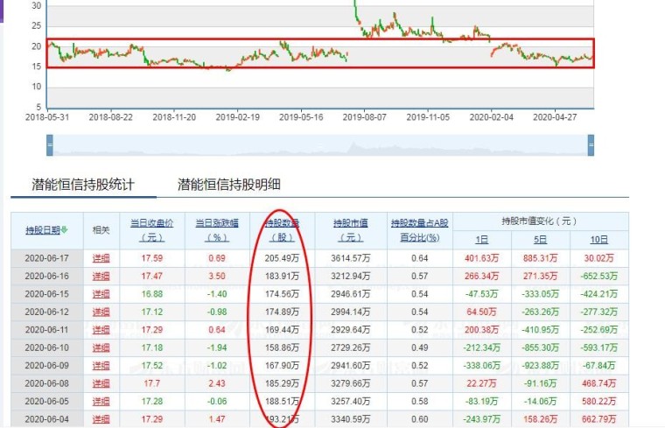The width and height of the screenshot is (665, 428).
Task: Sort by 10日 market value change
Action: (598, 240)
